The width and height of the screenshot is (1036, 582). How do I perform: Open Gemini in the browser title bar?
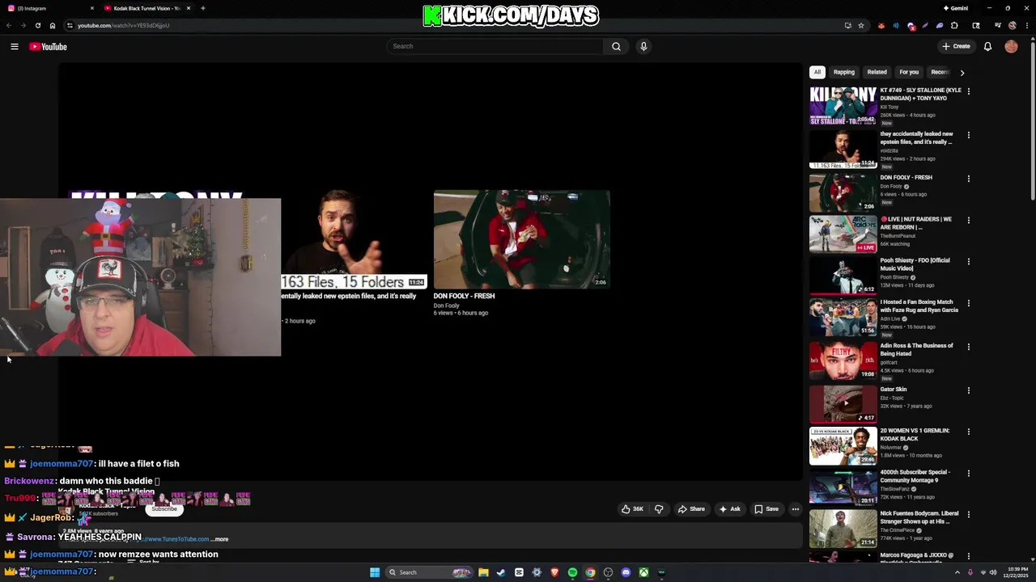[x=956, y=8]
